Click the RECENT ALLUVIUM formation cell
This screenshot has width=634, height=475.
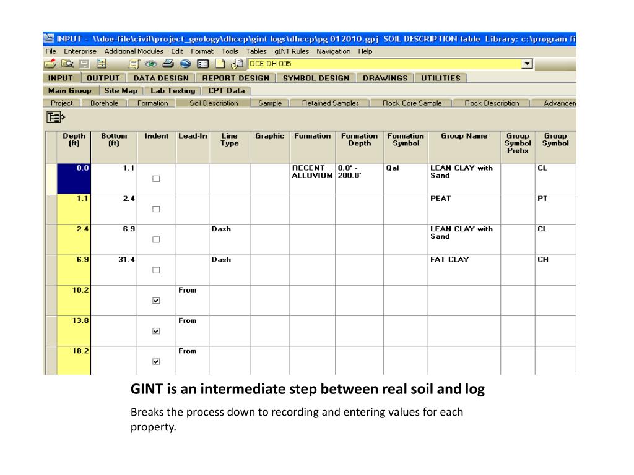pos(313,179)
